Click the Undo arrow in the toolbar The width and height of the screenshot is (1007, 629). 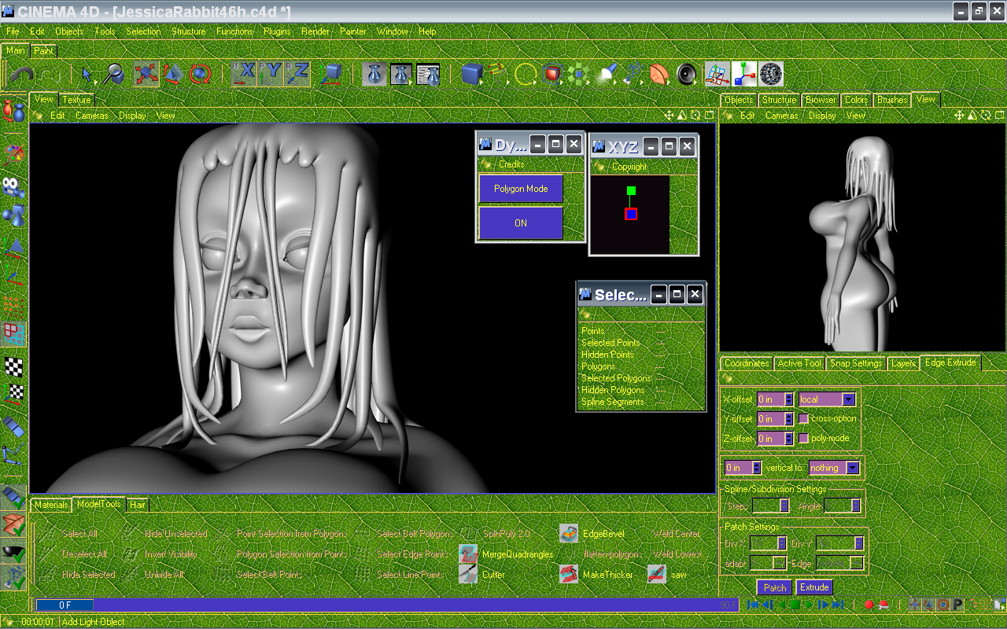pos(22,75)
